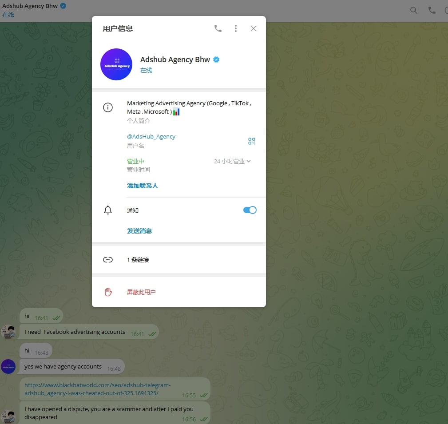Viewport: 448px width, 424px height.
Task: Click the block hand icon
Action: pos(108,292)
